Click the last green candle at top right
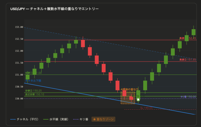The height and width of the screenshot is (127, 201). 194,32
